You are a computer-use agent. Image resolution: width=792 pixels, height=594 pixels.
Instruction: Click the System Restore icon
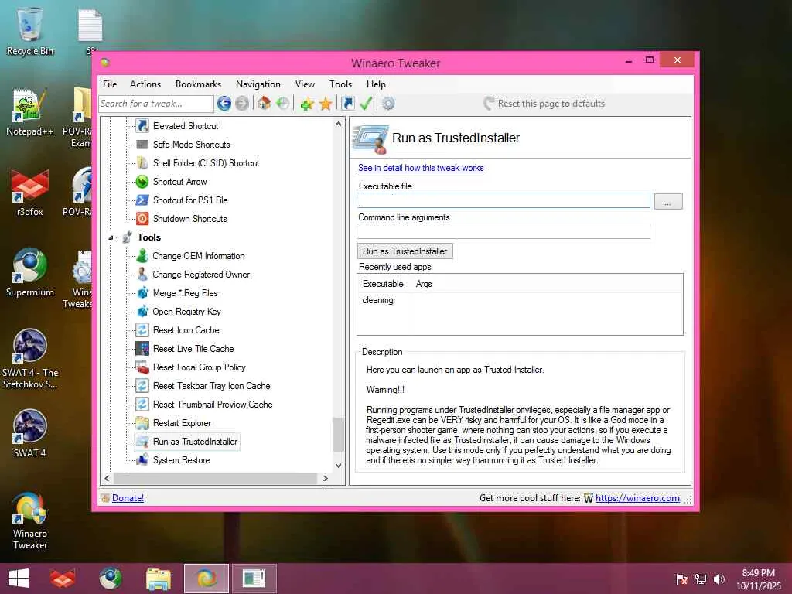click(142, 460)
